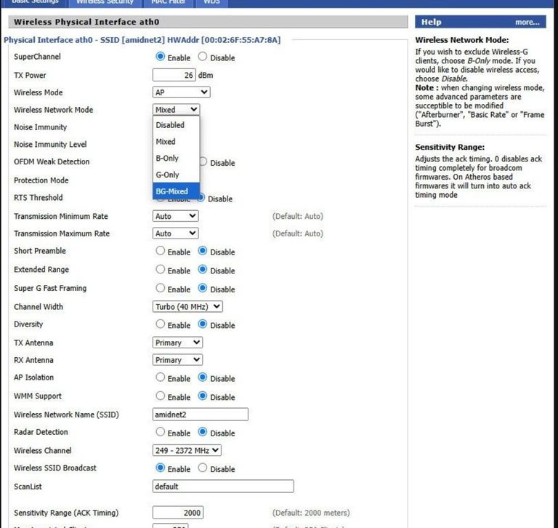Enable Super G Fast Framing

(161, 289)
